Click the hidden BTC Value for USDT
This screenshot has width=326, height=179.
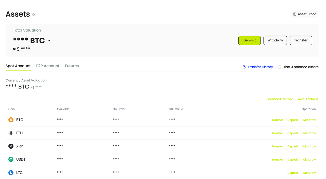coord(172,159)
